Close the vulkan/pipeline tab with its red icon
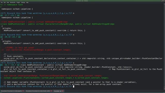Viewport: 165px width, 93px height. tap(23, 91)
